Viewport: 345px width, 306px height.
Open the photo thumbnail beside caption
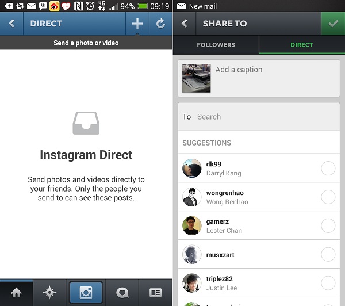tap(196, 78)
